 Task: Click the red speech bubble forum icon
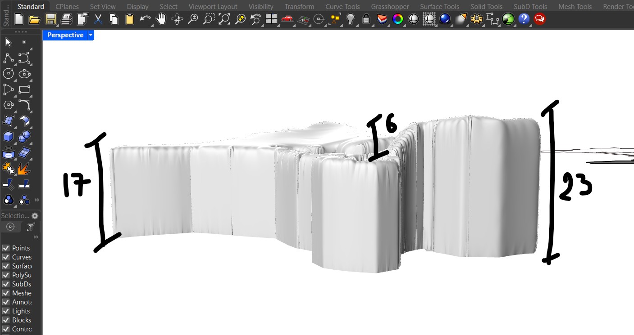pos(539,19)
